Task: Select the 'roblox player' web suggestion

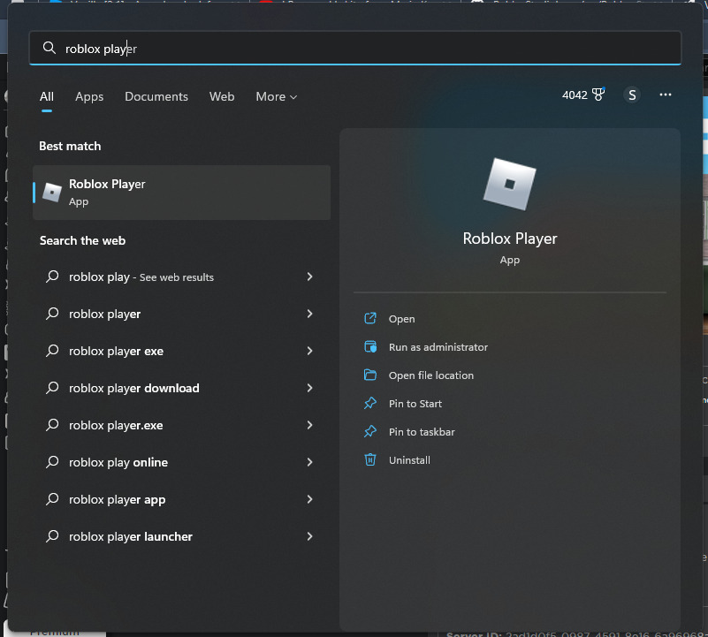Action: coord(181,314)
